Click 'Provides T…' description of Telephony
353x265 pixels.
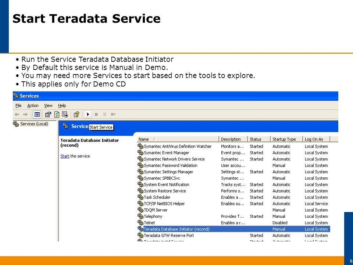tap(232, 216)
